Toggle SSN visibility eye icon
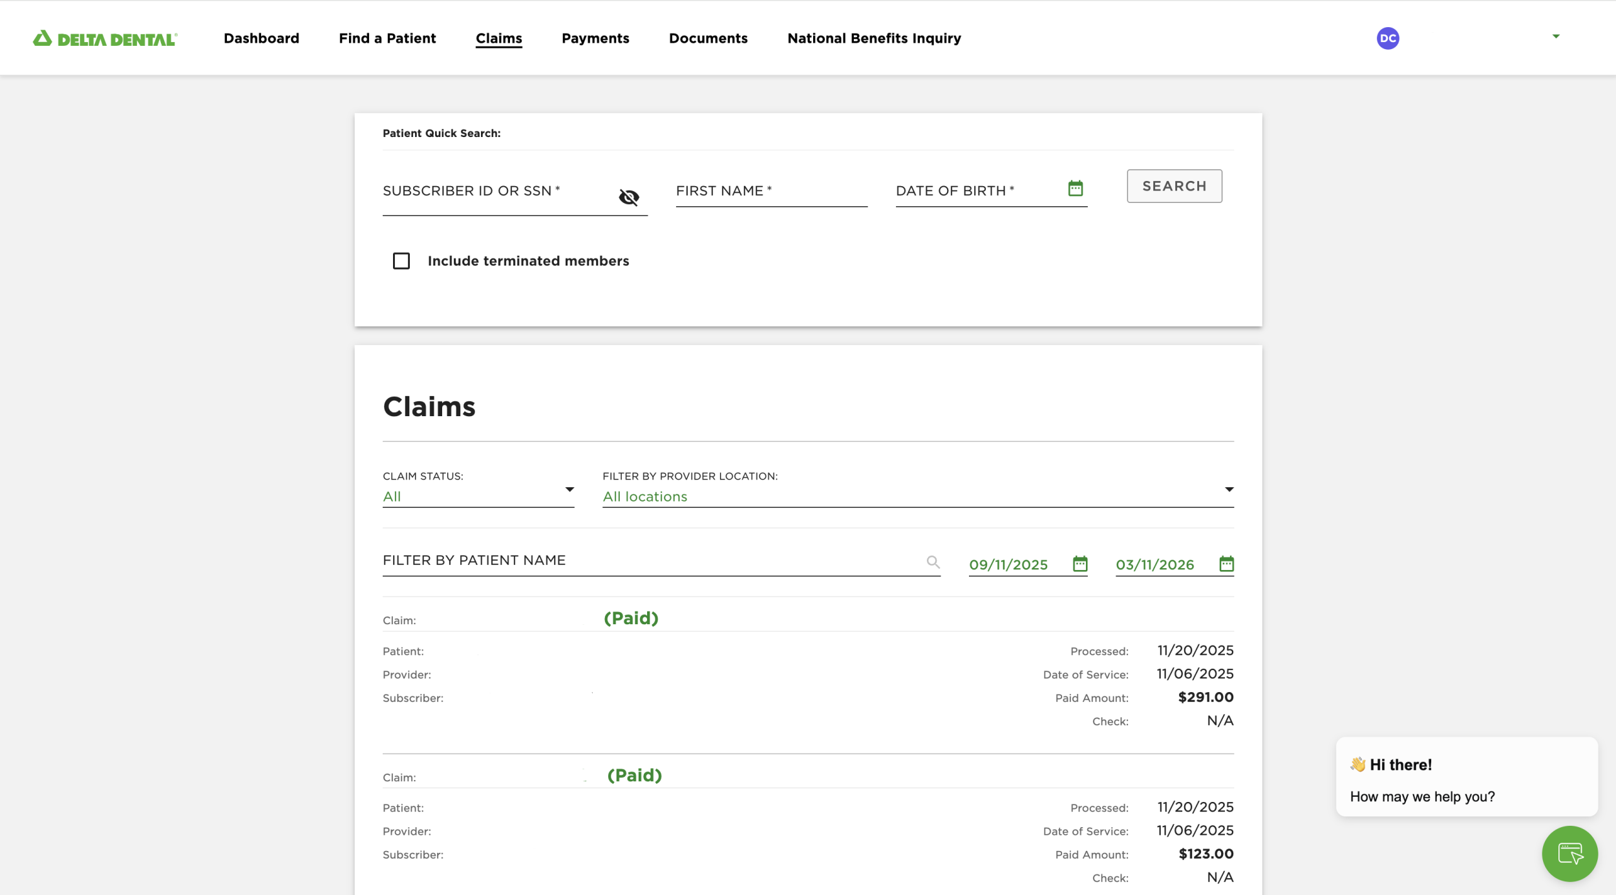 pos(628,197)
